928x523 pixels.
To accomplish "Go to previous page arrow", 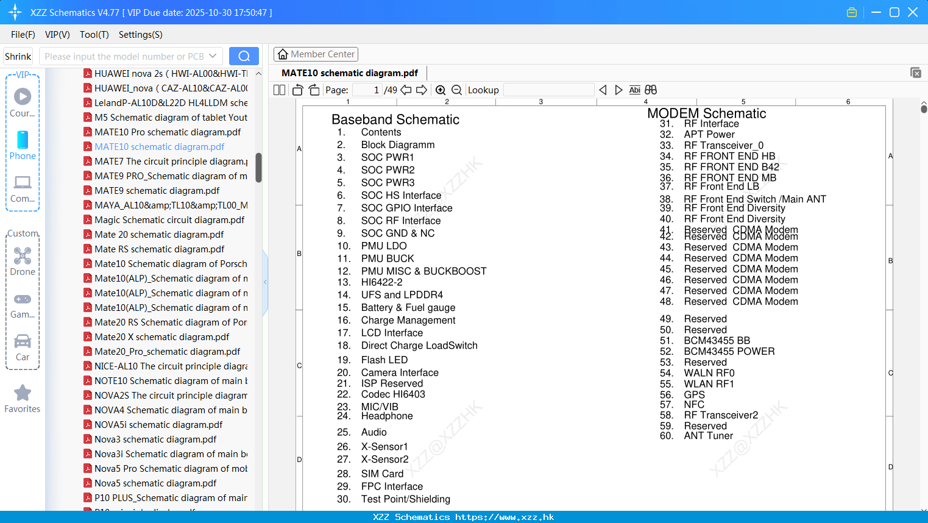I will coord(406,90).
